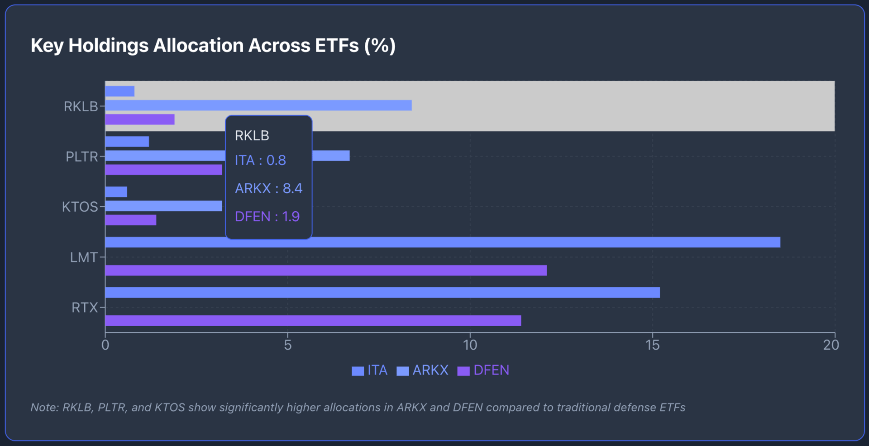This screenshot has height=446, width=869.
Task: Toggle the ITA series via legend label
Action: pyautogui.click(x=377, y=370)
